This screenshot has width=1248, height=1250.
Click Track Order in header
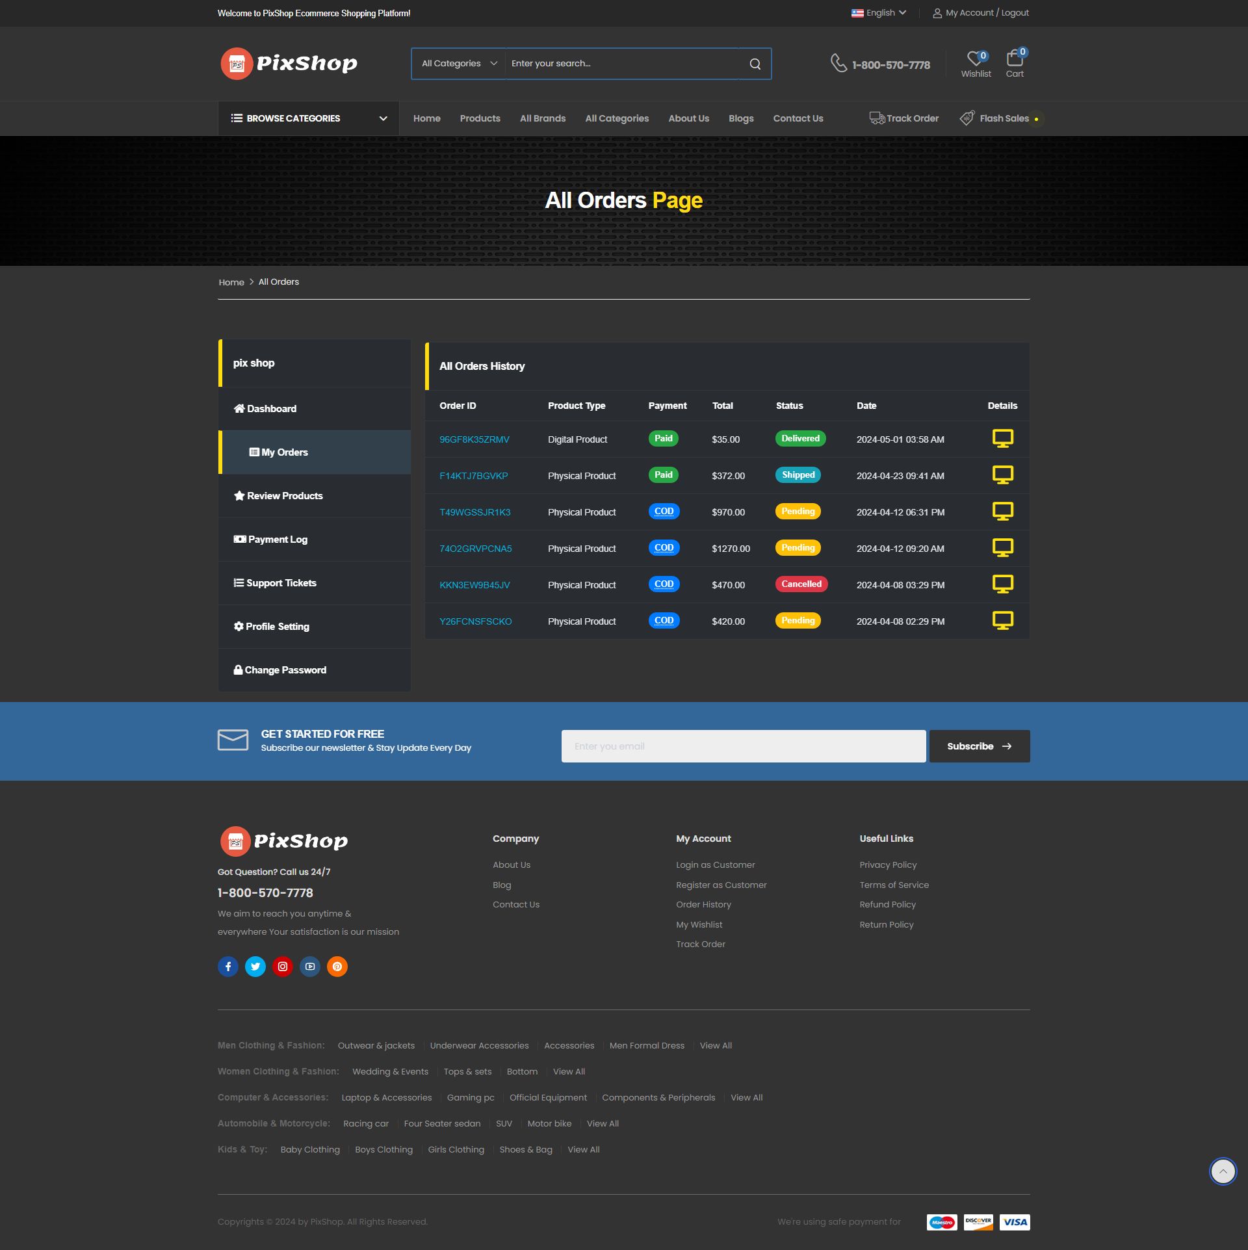(904, 118)
